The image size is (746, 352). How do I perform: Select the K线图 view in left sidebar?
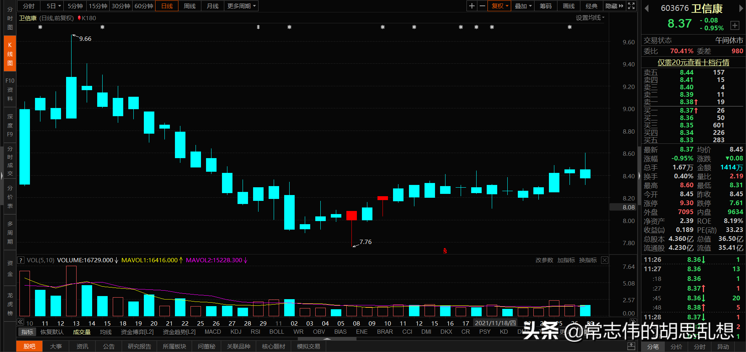(9, 53)
